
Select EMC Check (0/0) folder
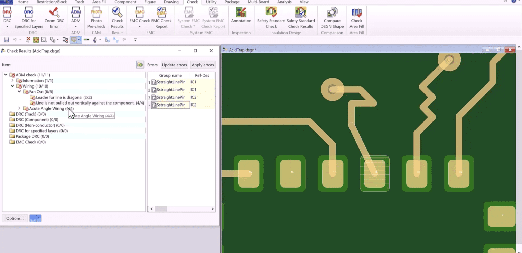point(30,142)
